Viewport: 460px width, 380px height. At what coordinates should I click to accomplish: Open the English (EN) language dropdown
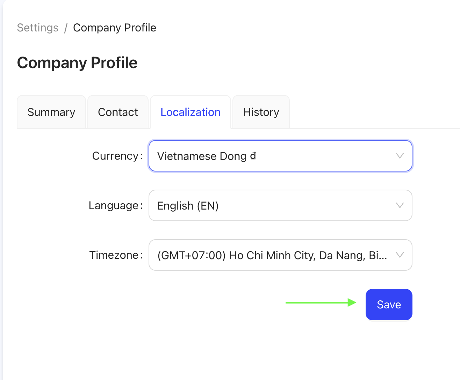pyautogui.click(x=273, y=206)
